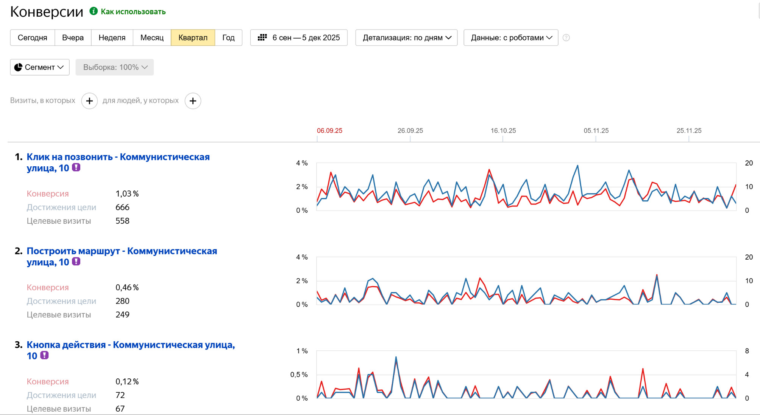The image size is (760, 415).
Task: Open the 'Детализация: по дням' dropdown
Action: [406, 37]
